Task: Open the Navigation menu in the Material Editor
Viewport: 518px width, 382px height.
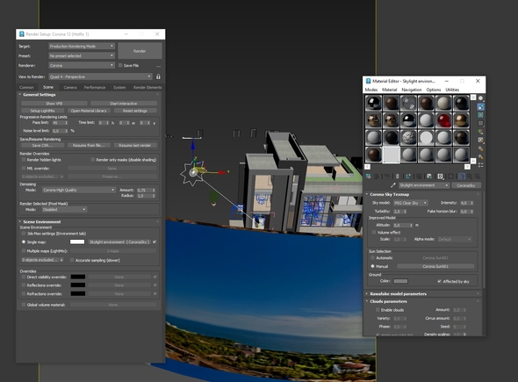Action: click(411, 90)
